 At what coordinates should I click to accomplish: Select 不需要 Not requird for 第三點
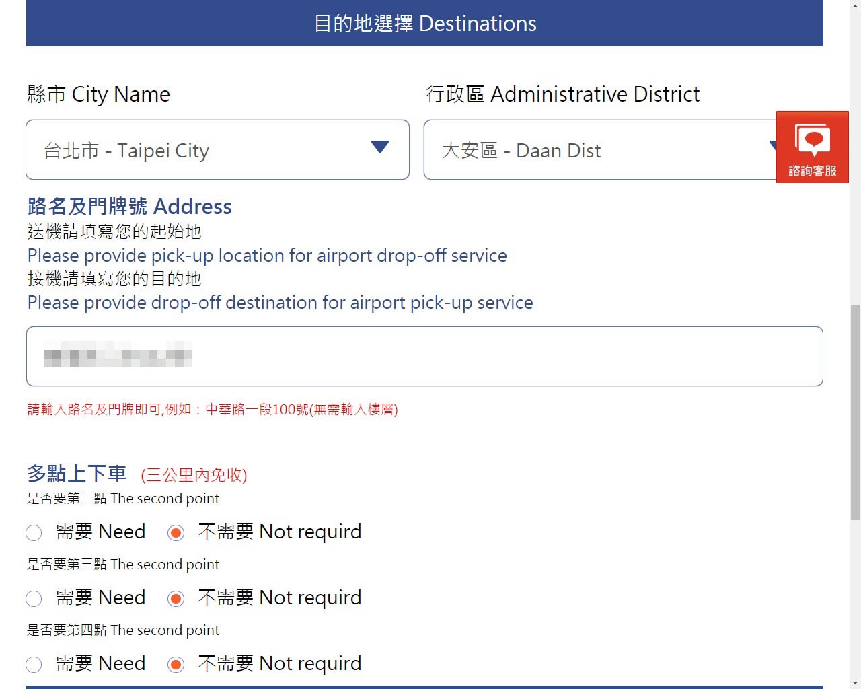(x=176, y=599)
